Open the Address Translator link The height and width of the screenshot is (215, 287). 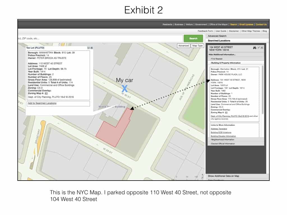click(x=219, y=129)
